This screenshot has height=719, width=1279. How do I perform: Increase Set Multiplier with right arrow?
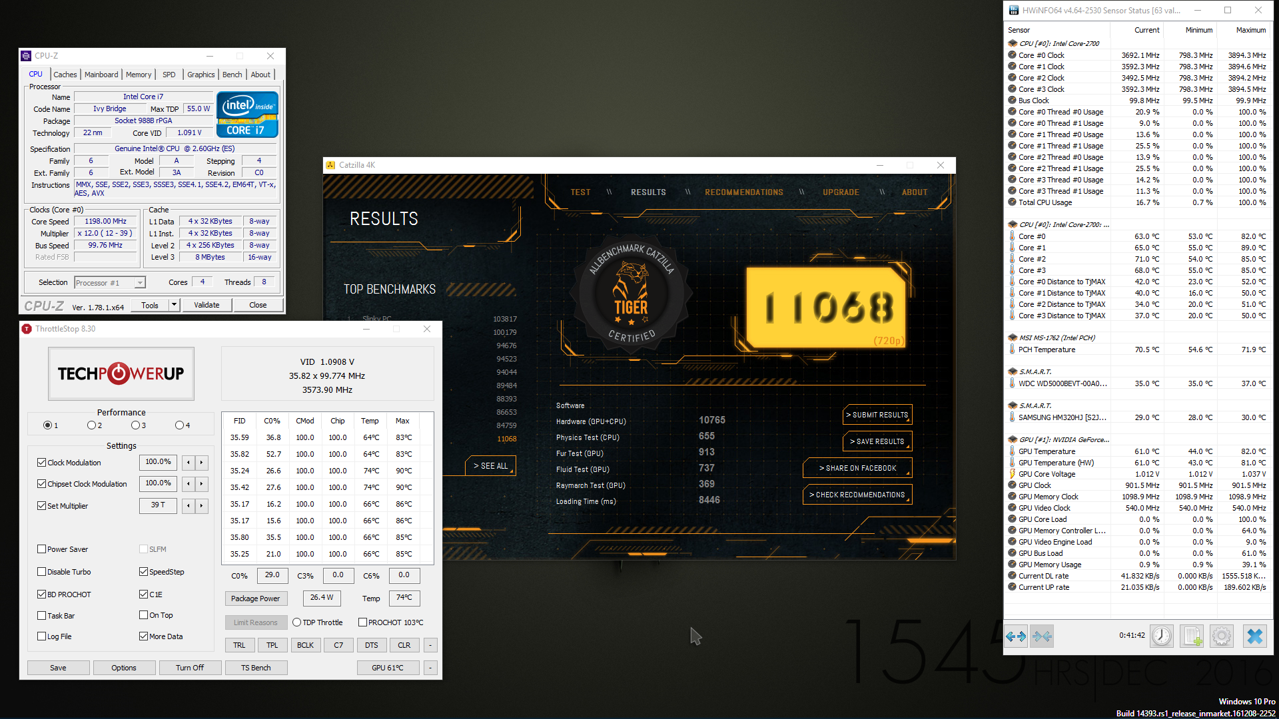tap(201, 506)
